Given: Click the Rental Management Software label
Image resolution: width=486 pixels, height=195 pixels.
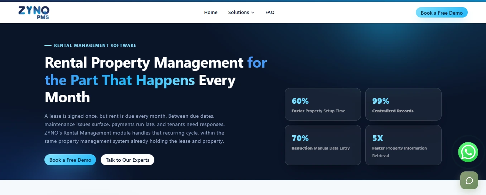Looking at the screenshot, I should tap(95, 45).
